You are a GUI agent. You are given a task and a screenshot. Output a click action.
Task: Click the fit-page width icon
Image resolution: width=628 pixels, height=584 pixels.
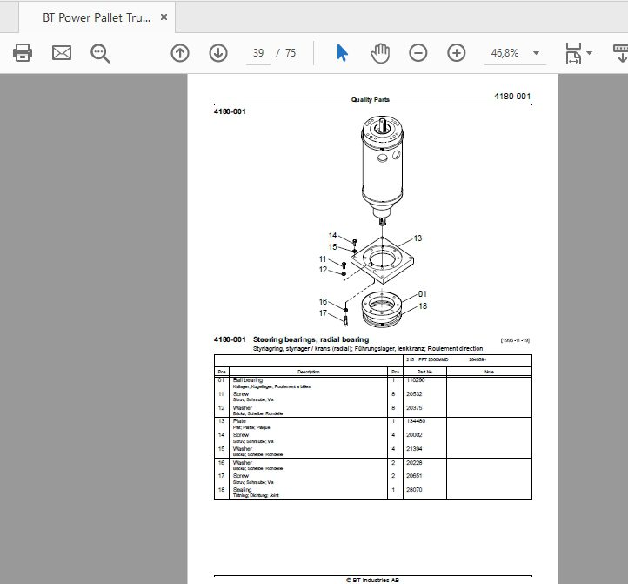(x=573, y=53)
